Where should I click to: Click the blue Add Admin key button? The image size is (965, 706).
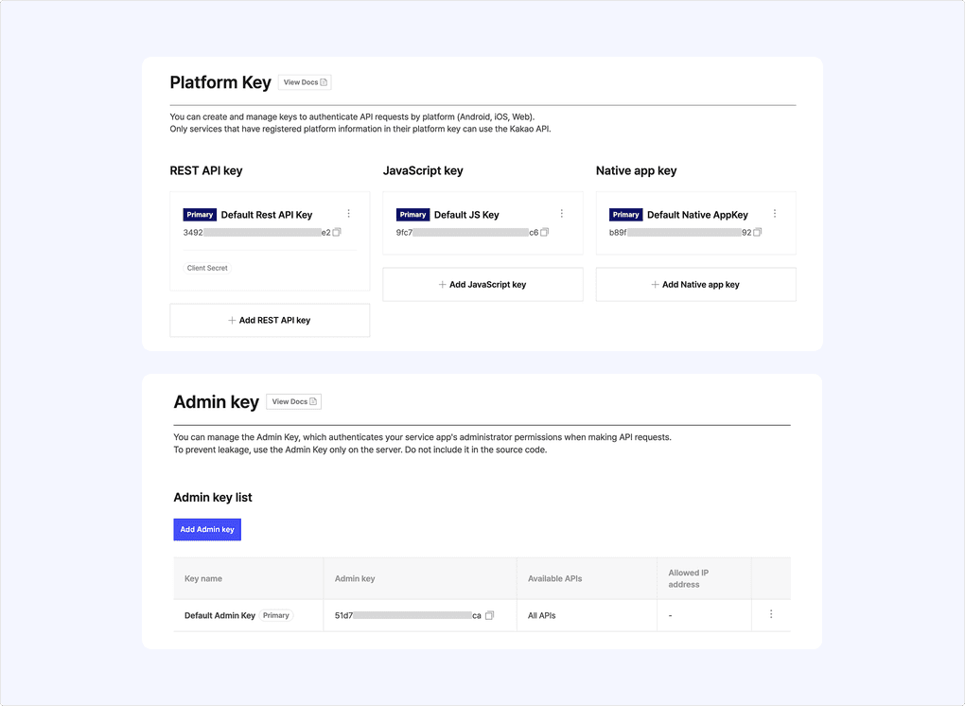[207, 529]
